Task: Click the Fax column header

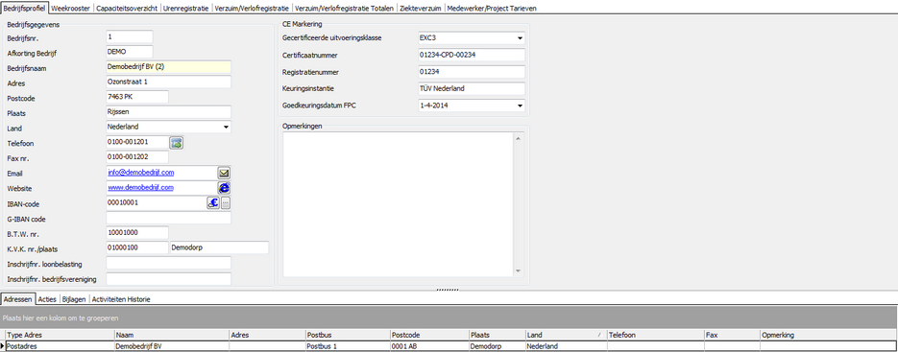Action: pos(733,335)
